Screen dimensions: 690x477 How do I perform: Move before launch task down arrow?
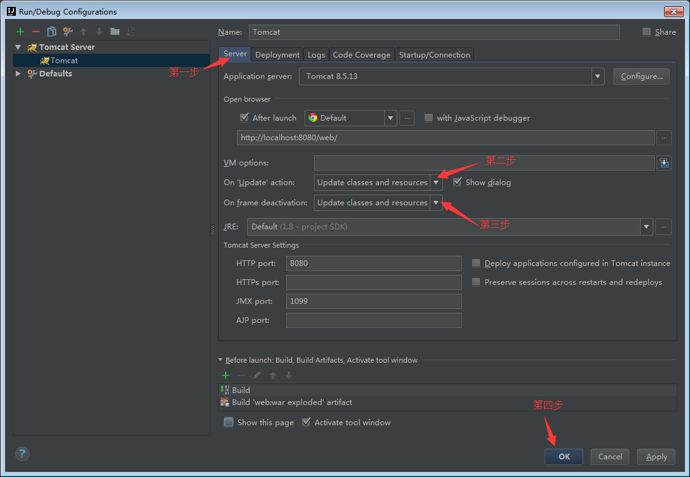coord(289,375)
